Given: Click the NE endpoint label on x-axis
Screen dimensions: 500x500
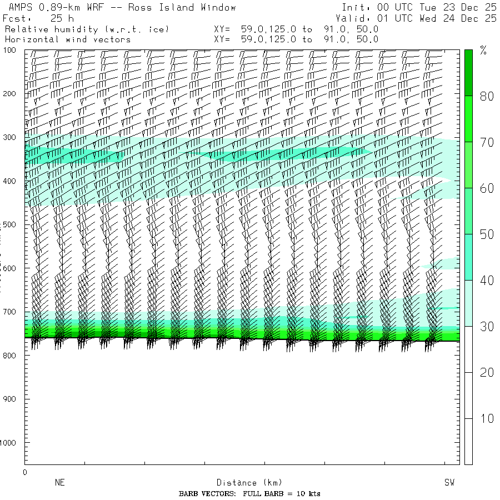Looking at the screenshot, I should click(60, 483).
